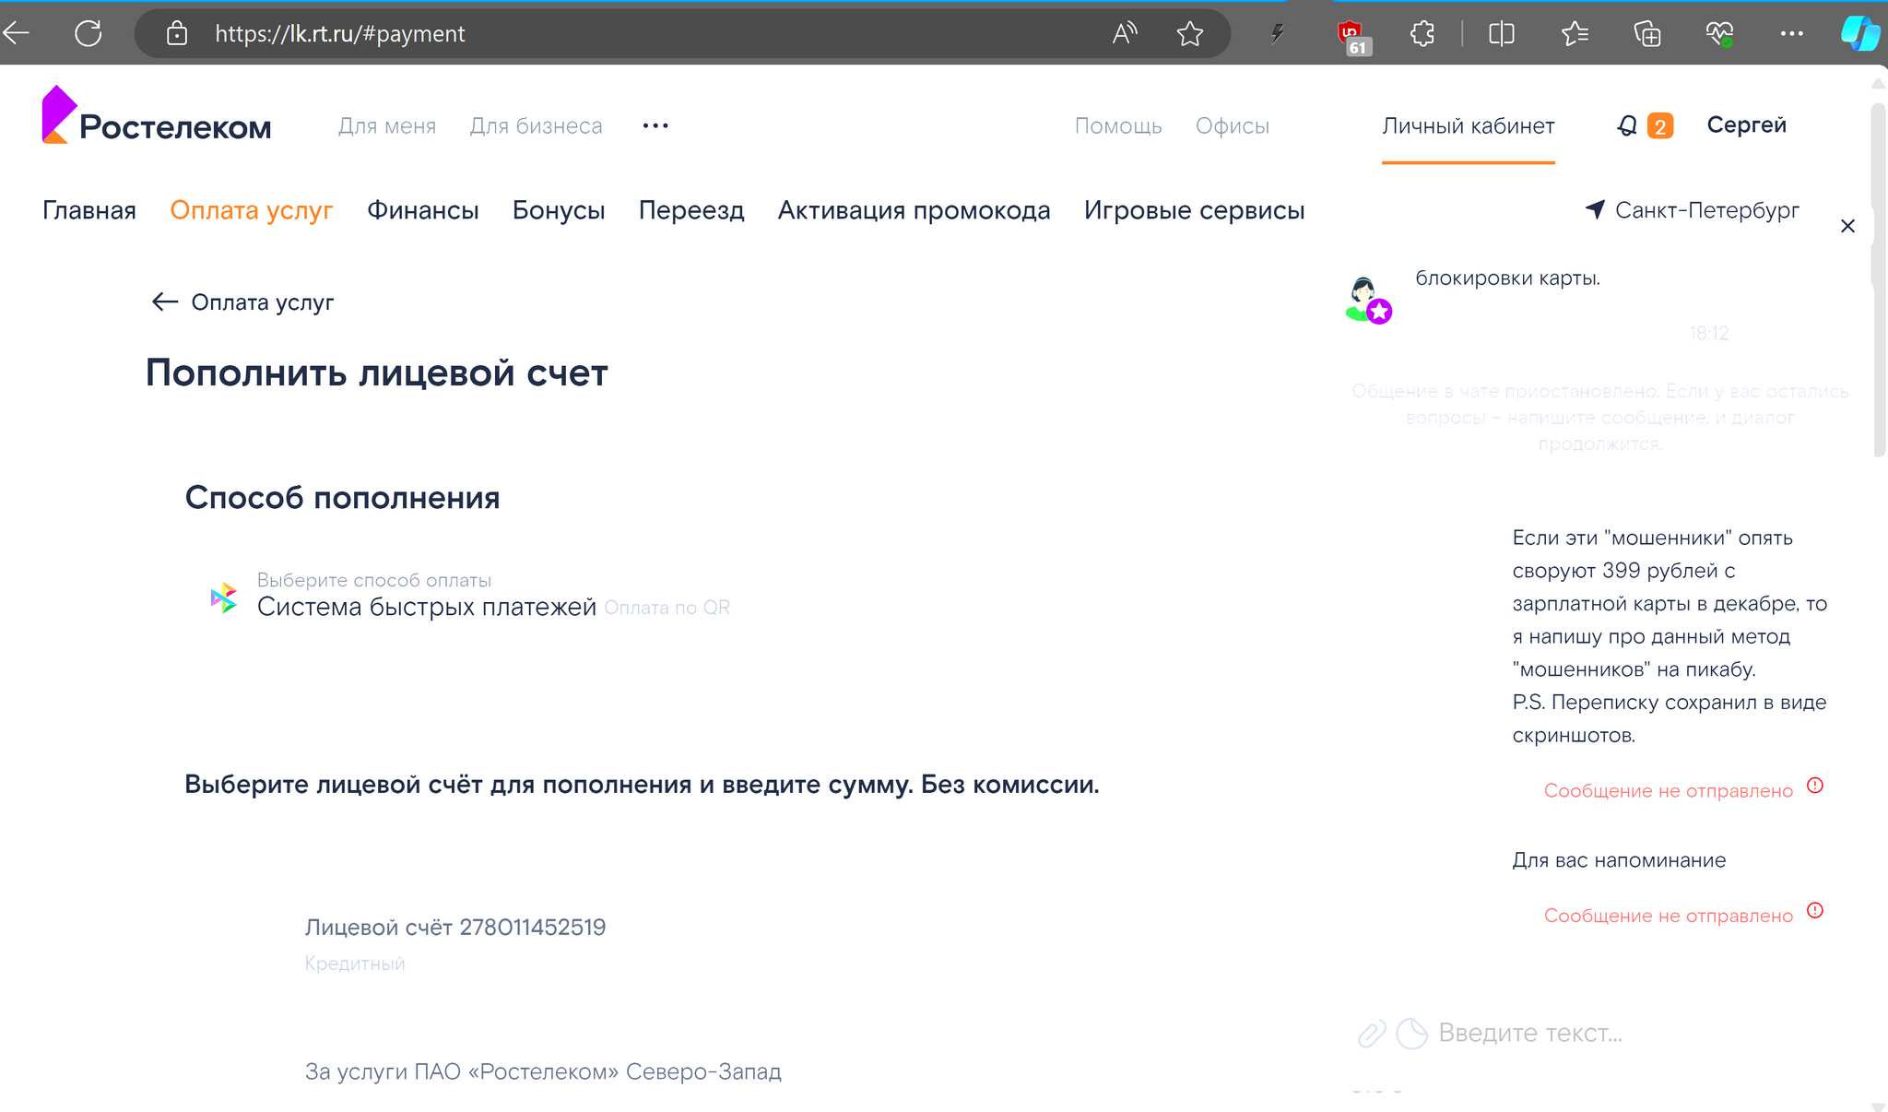Toggle Split screen in the browser toolbar
Image resolution: width=1888 pixels, height=1112 pixels.
click(x=1502, y=34)
